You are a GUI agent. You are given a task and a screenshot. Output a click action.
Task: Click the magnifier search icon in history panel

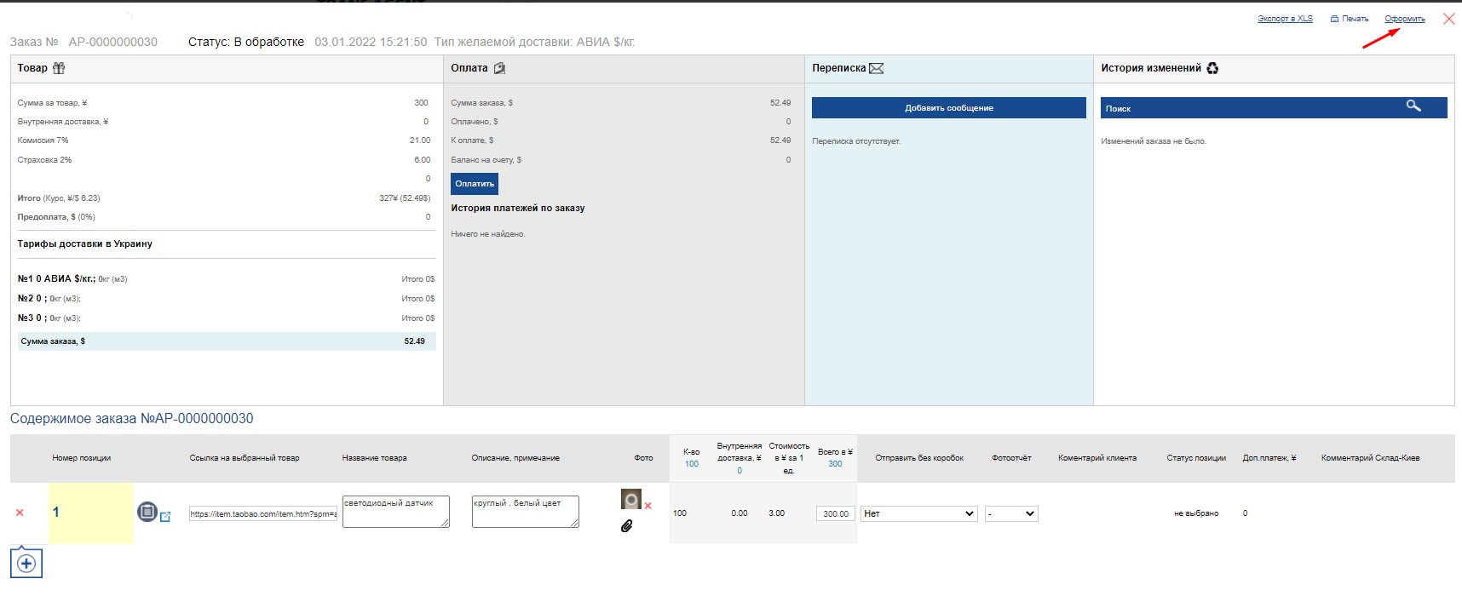(1413, 106)
